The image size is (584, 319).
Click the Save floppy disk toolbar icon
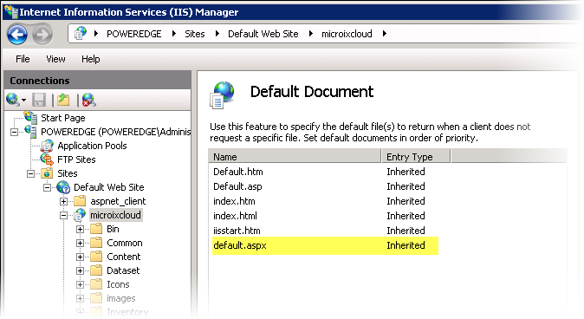(39, 100)
